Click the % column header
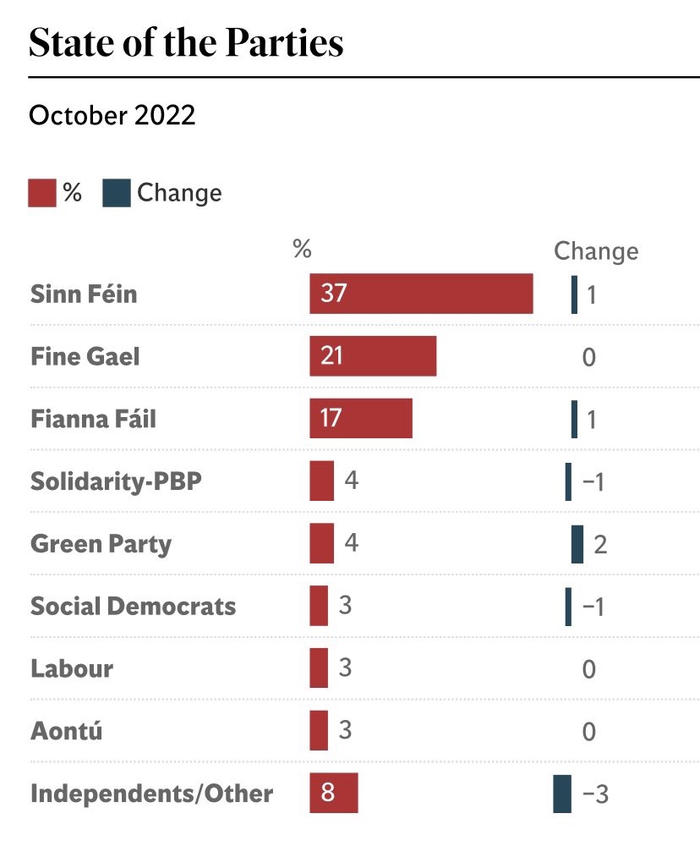The width and height of the screenshot is (700, 852). [x=302, y=250]
